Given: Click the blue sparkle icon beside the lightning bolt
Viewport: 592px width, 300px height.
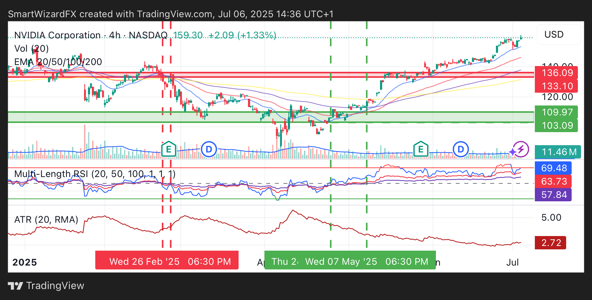Looking at the screenshot, I should point(512,152).
